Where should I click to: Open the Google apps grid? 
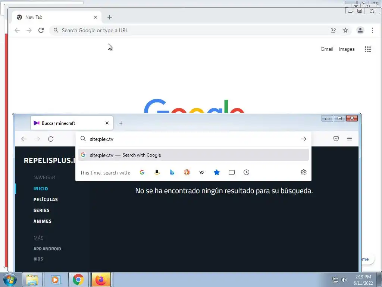coord(367,49)
